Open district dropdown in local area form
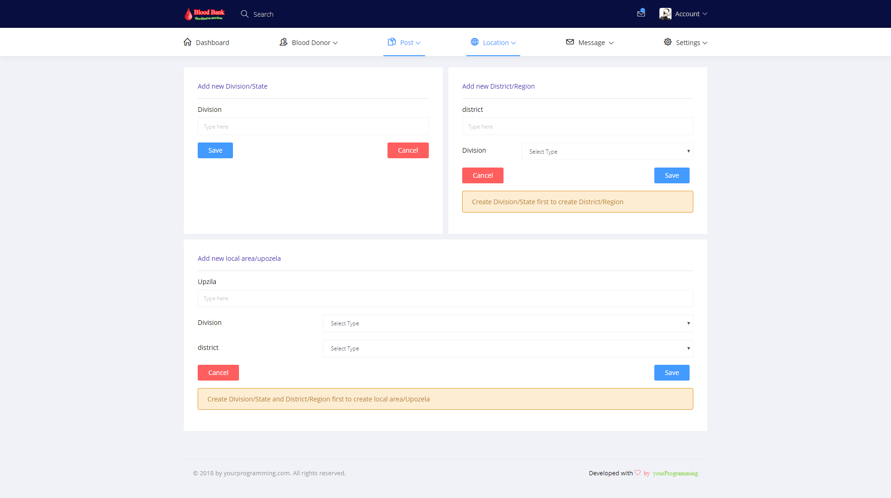Viewport: 891px width, 498px height. pyautogui.click(x=508, y=349)
